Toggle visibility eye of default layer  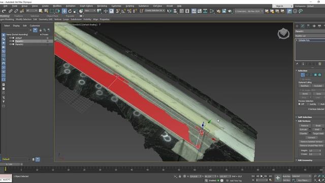coord(10,38)
